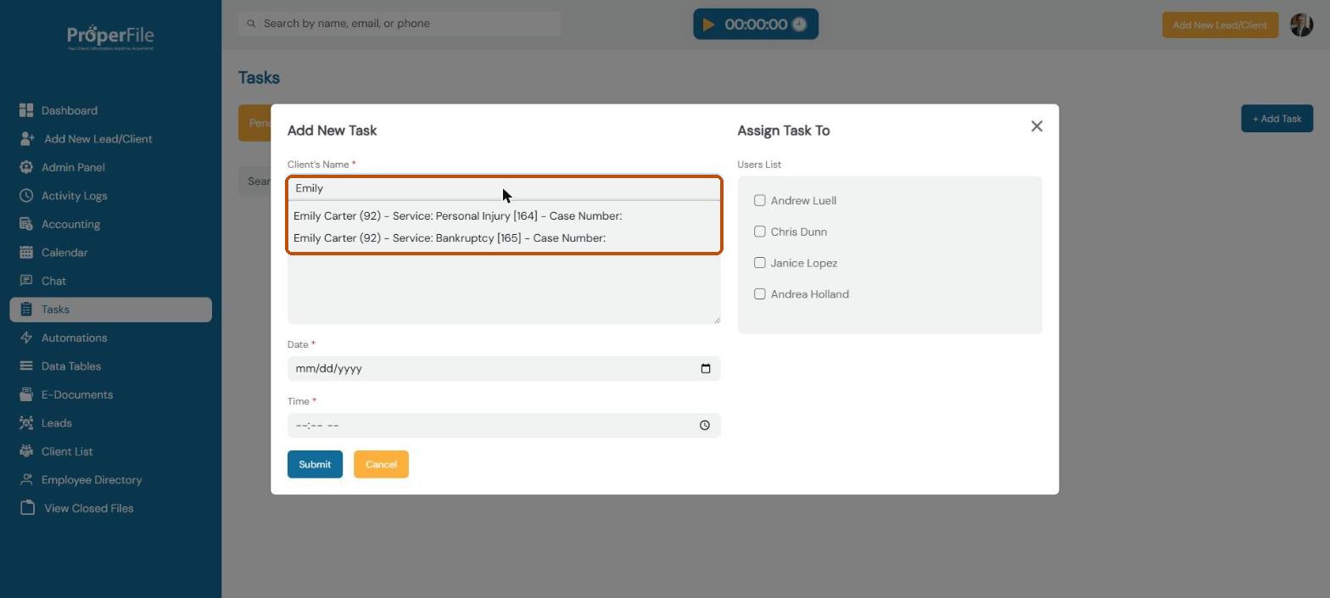
Task: Click the Submit button
Action: point(315,464)
